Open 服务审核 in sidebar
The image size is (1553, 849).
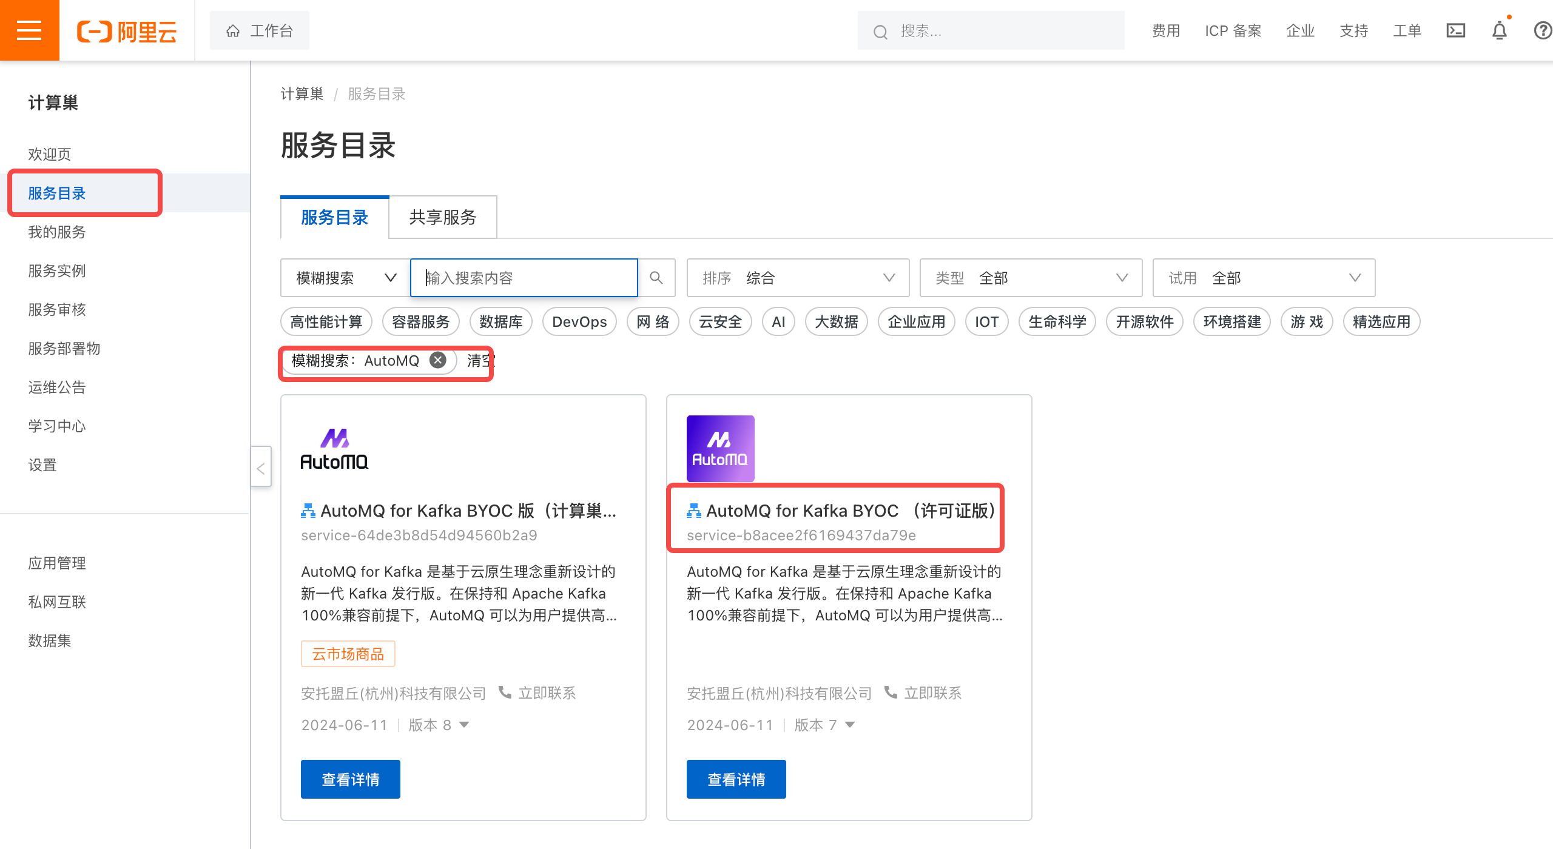click(57, 309)
